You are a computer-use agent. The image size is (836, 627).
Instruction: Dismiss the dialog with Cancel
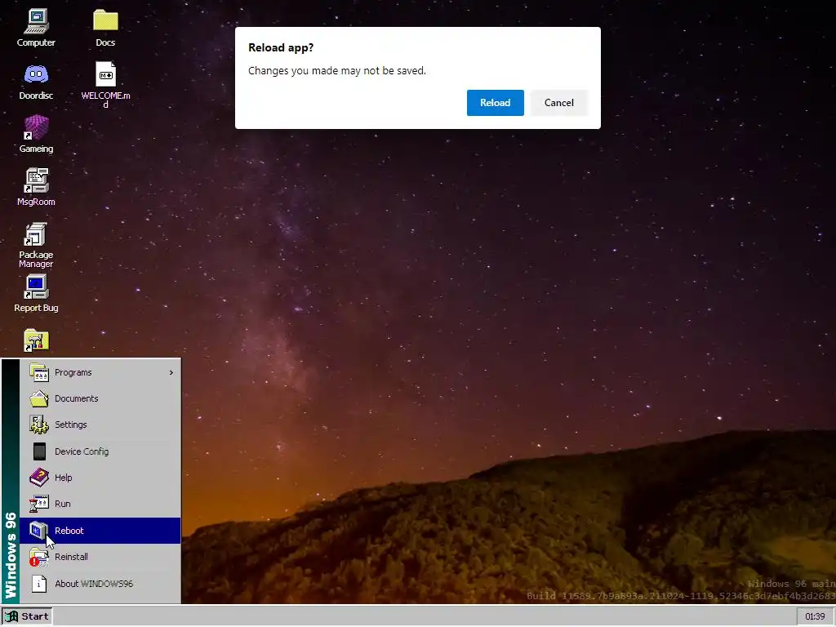558,103
